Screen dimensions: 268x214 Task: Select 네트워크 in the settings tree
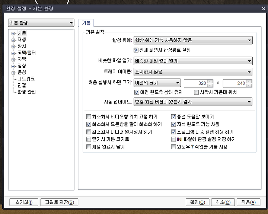click(26, 79)
